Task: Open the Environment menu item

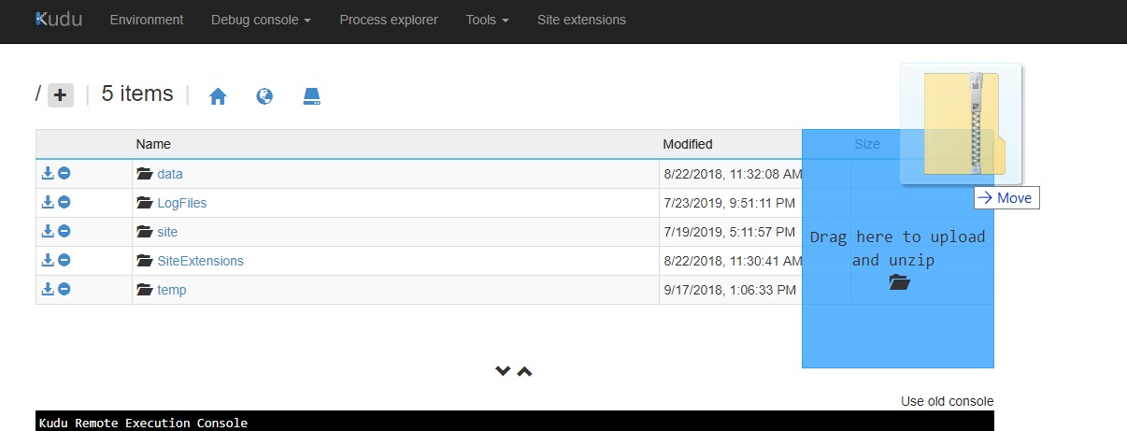Action: [x=147, y=20]
